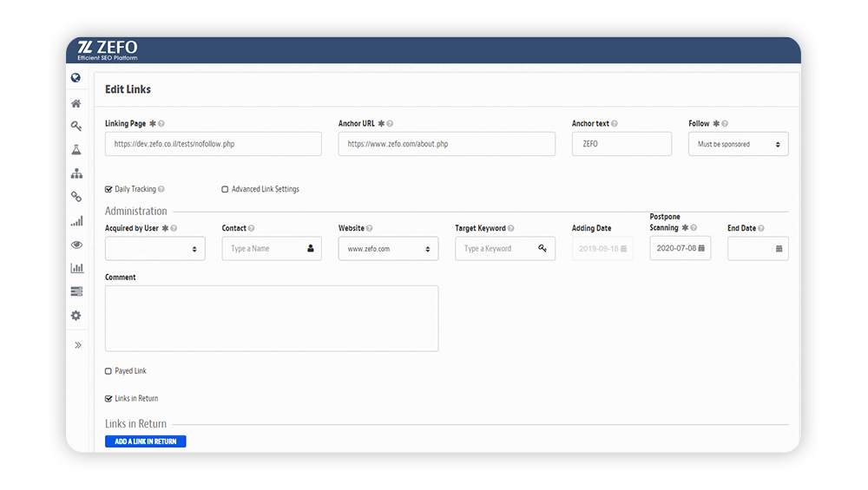868x490 pixels.
Task: Click help icon beside Anchor URL
Action: pos(390,124)
